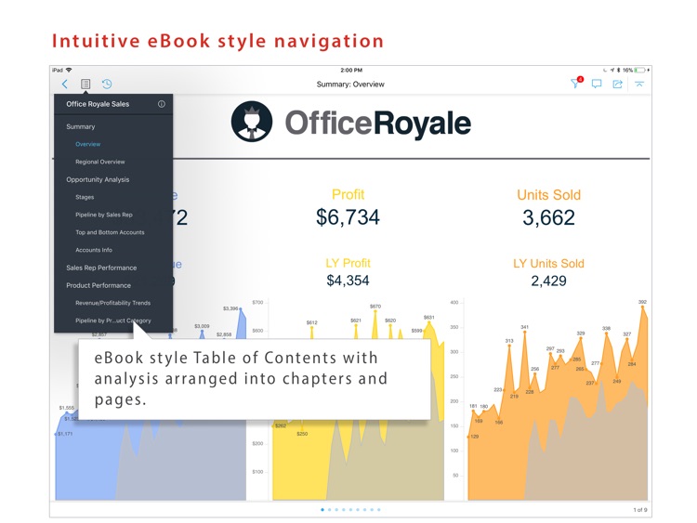Select the Summary chapter
Image resolution: width=697 pixels, height=523 pixels.
[x=81, y=126]
